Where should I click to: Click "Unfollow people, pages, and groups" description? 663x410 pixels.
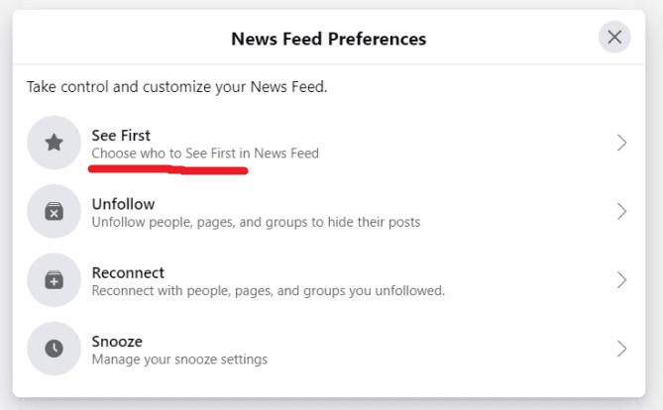click(x=256, y=222)
